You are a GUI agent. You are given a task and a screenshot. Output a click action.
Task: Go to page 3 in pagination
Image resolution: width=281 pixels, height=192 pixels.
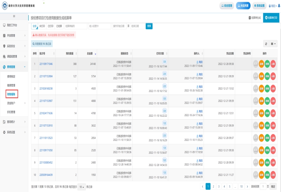[219, 187]
